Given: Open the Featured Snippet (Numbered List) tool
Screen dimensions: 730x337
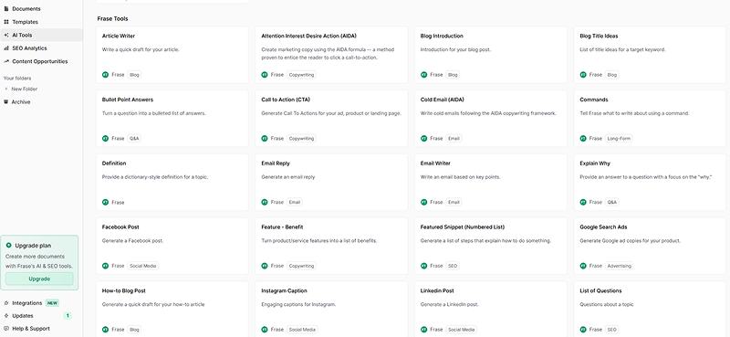Looking at the screenshot, I should (491, 246).
